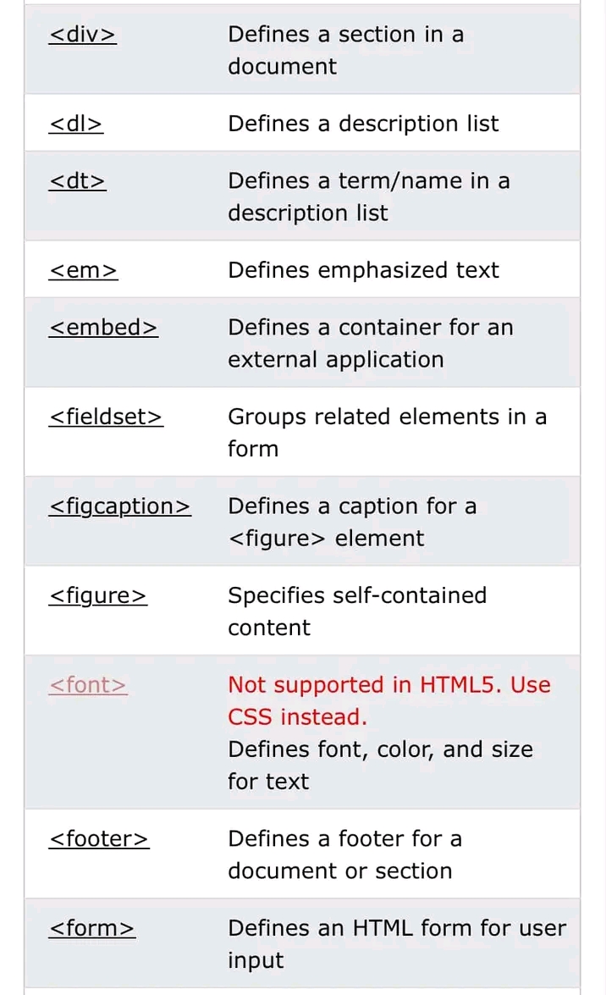The height and width of the screenshot is (995, 606).
Task: Click the "Defines emphasized text" description
Action: (x=363, y=270)
